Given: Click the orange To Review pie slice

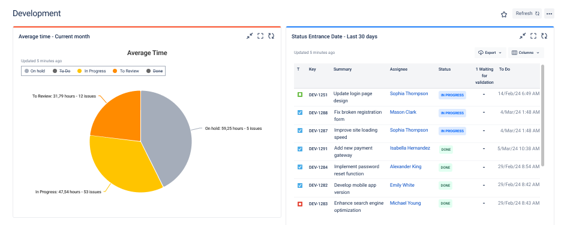Looking at the screenshot, I should click(x=121, y=115).
